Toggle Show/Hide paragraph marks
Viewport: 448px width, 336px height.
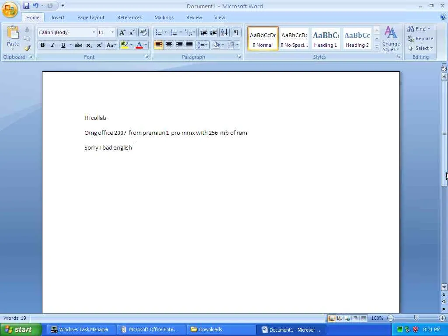point(236,32)
